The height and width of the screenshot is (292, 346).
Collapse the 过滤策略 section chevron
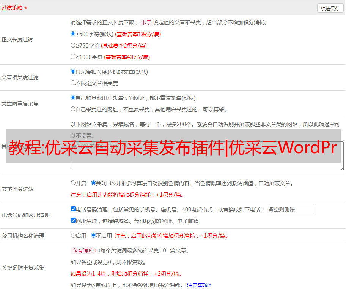pyautogui.click(x=26, y=8)
